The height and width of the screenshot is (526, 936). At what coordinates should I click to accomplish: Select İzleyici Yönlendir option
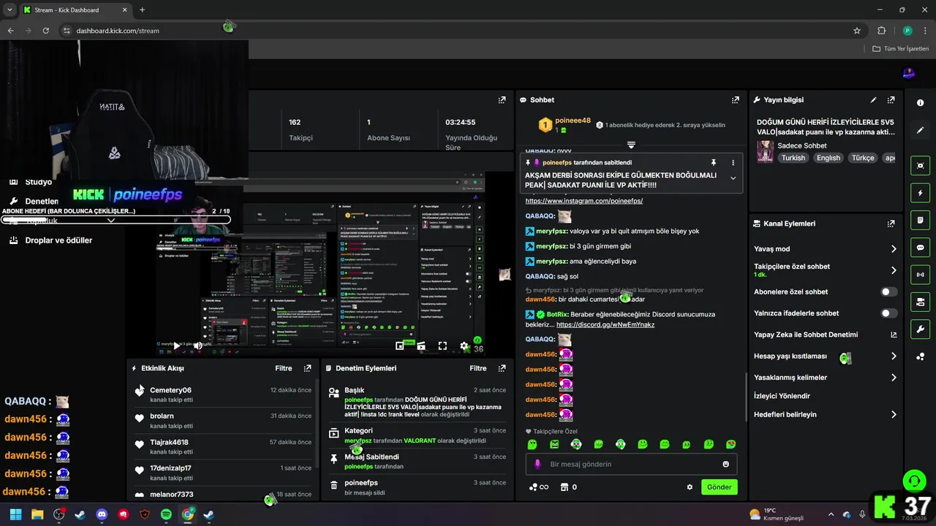tap(782, 396)
